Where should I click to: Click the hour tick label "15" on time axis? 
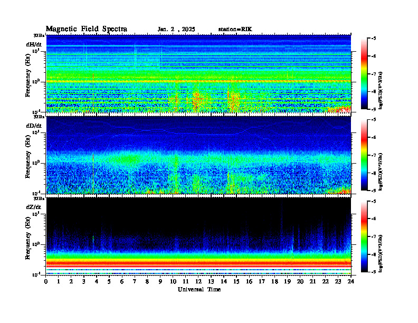[236, 282]
